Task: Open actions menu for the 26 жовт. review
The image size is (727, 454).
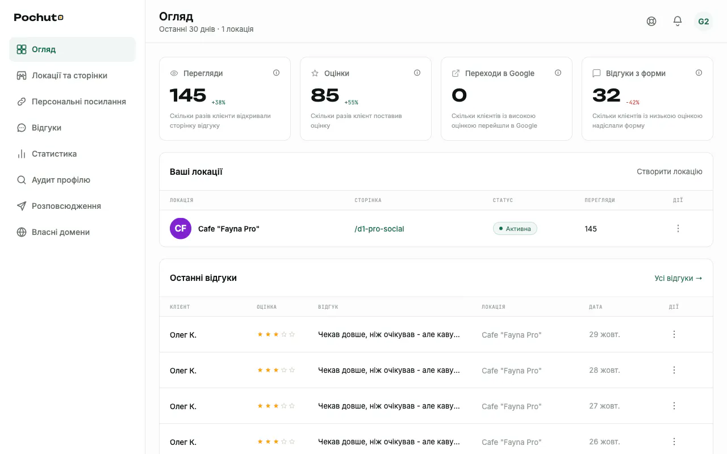Action: (x=674, y=442)
